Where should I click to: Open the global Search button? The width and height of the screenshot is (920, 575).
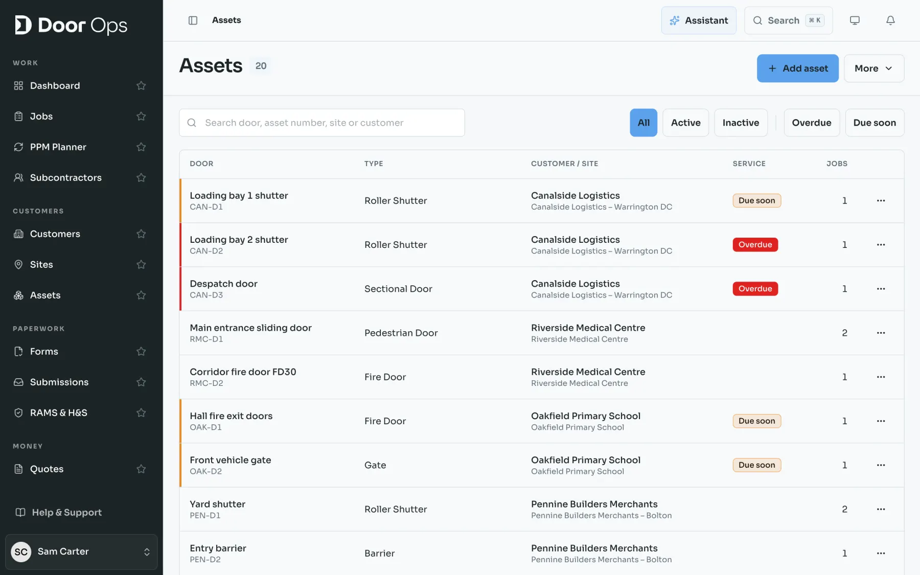[788, 20]
